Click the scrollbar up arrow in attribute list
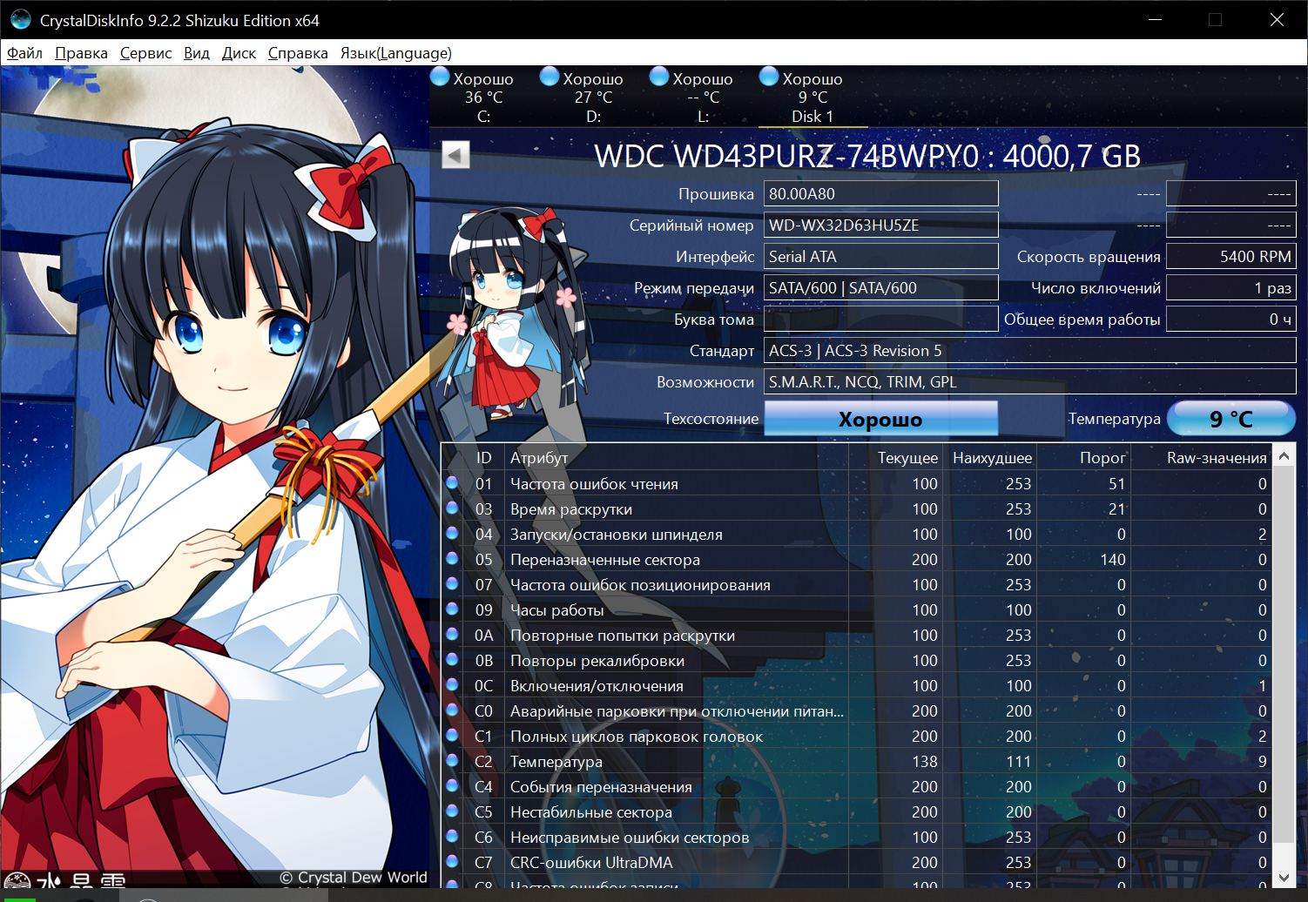Screen dimensions: 1308x902 click(1284, 455)
